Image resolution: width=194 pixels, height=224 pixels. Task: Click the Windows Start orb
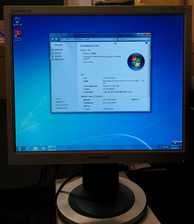(x=20, y=148)
